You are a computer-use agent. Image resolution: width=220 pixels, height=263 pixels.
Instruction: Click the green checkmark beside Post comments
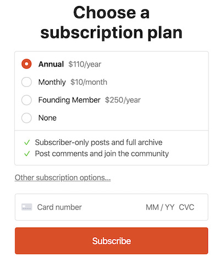[x=27, y=154]
